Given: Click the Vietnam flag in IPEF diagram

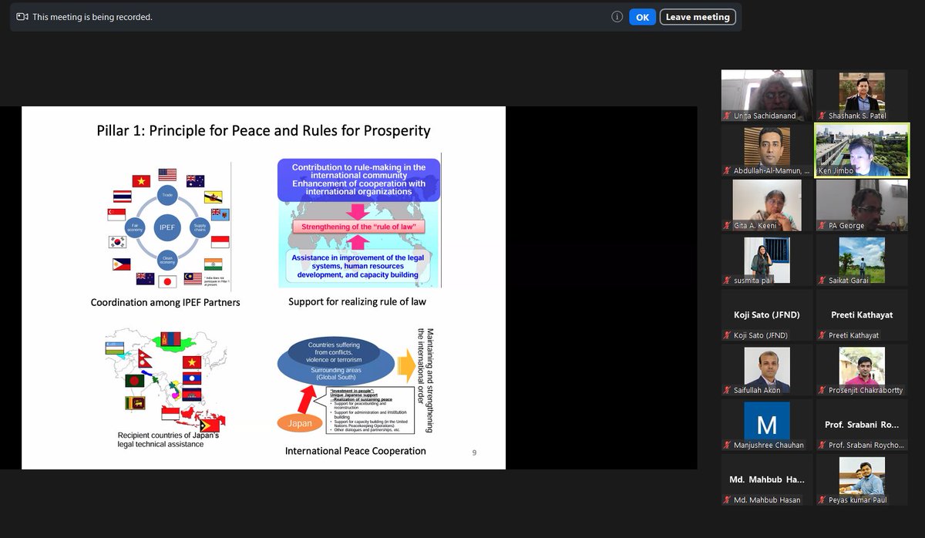Looking at the screenshot, I should pyautogui.click(x=141, y=181).
